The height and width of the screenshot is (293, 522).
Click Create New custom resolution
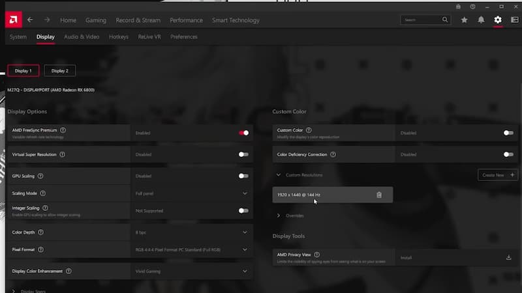[x=498, y=175]
